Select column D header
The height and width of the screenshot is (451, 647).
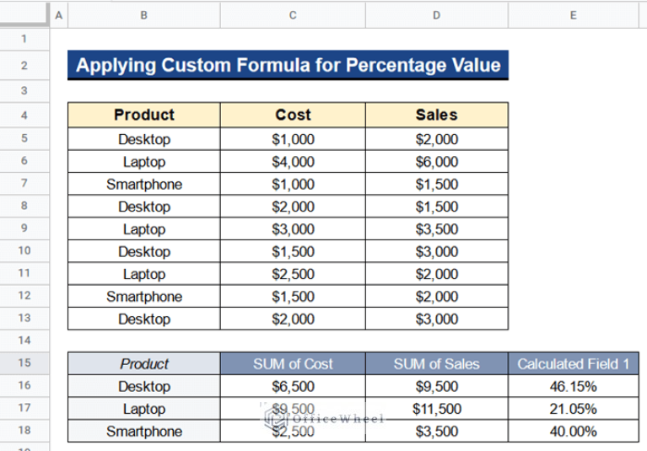(x=437, y=15)
